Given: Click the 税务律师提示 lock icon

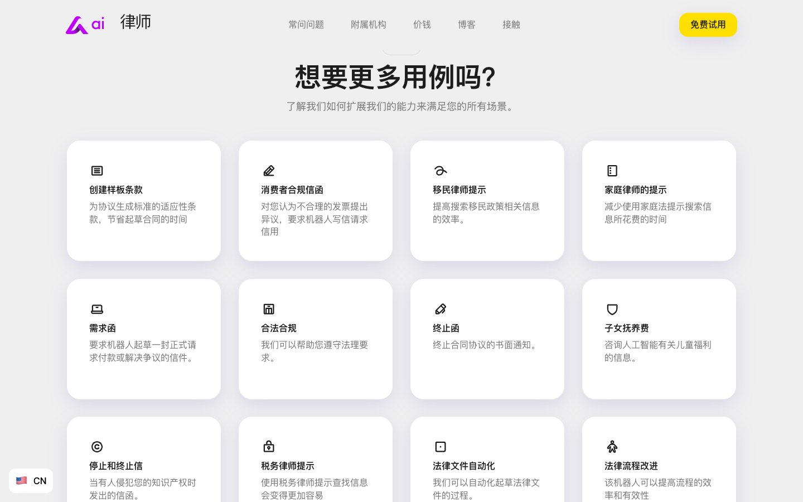Looking at the screenshot, I should [x=269, y=447].
